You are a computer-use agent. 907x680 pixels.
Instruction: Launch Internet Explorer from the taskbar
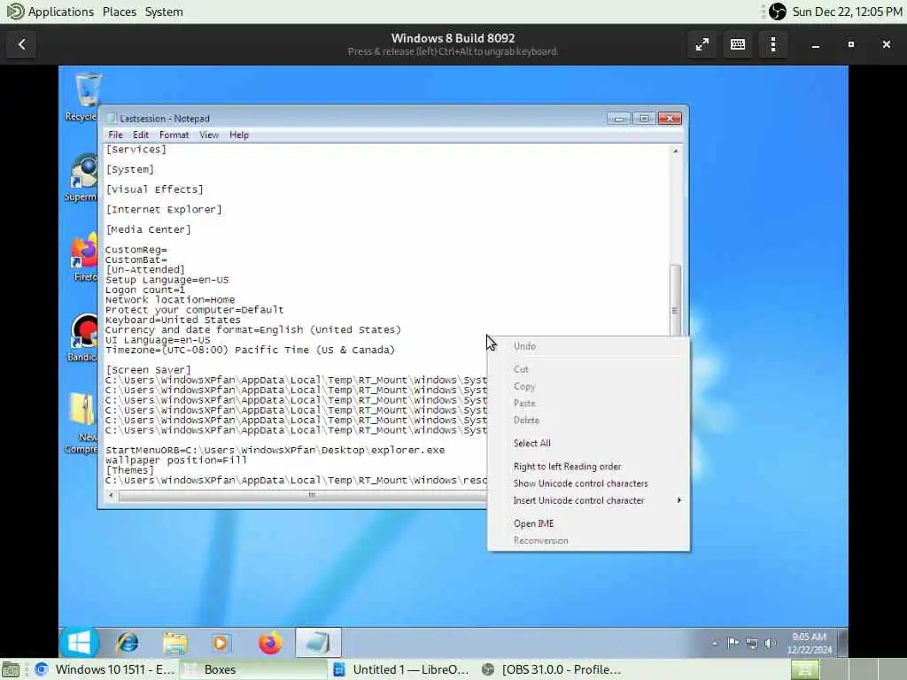tap(128, 643)
